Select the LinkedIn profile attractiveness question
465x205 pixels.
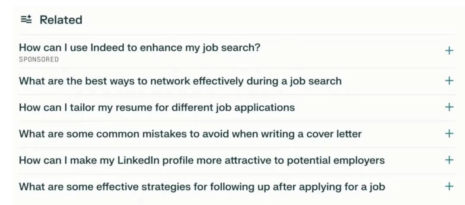click(x=201, y=160)
